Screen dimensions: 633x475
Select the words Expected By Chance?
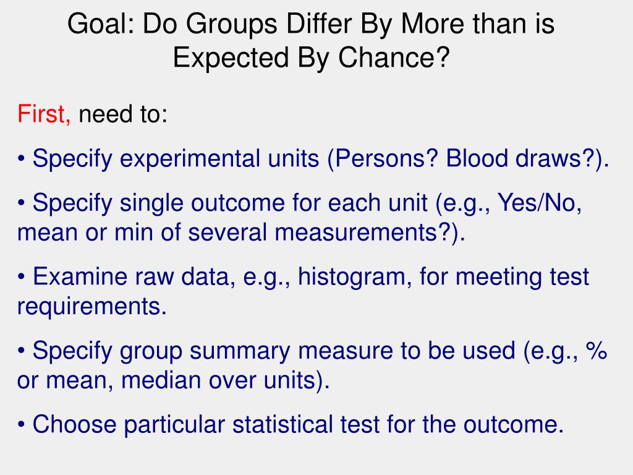[312, 58]
